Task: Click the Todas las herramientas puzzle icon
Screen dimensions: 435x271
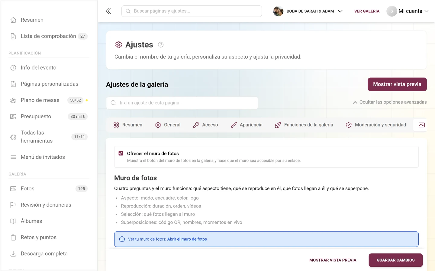Action: point(13,137)
